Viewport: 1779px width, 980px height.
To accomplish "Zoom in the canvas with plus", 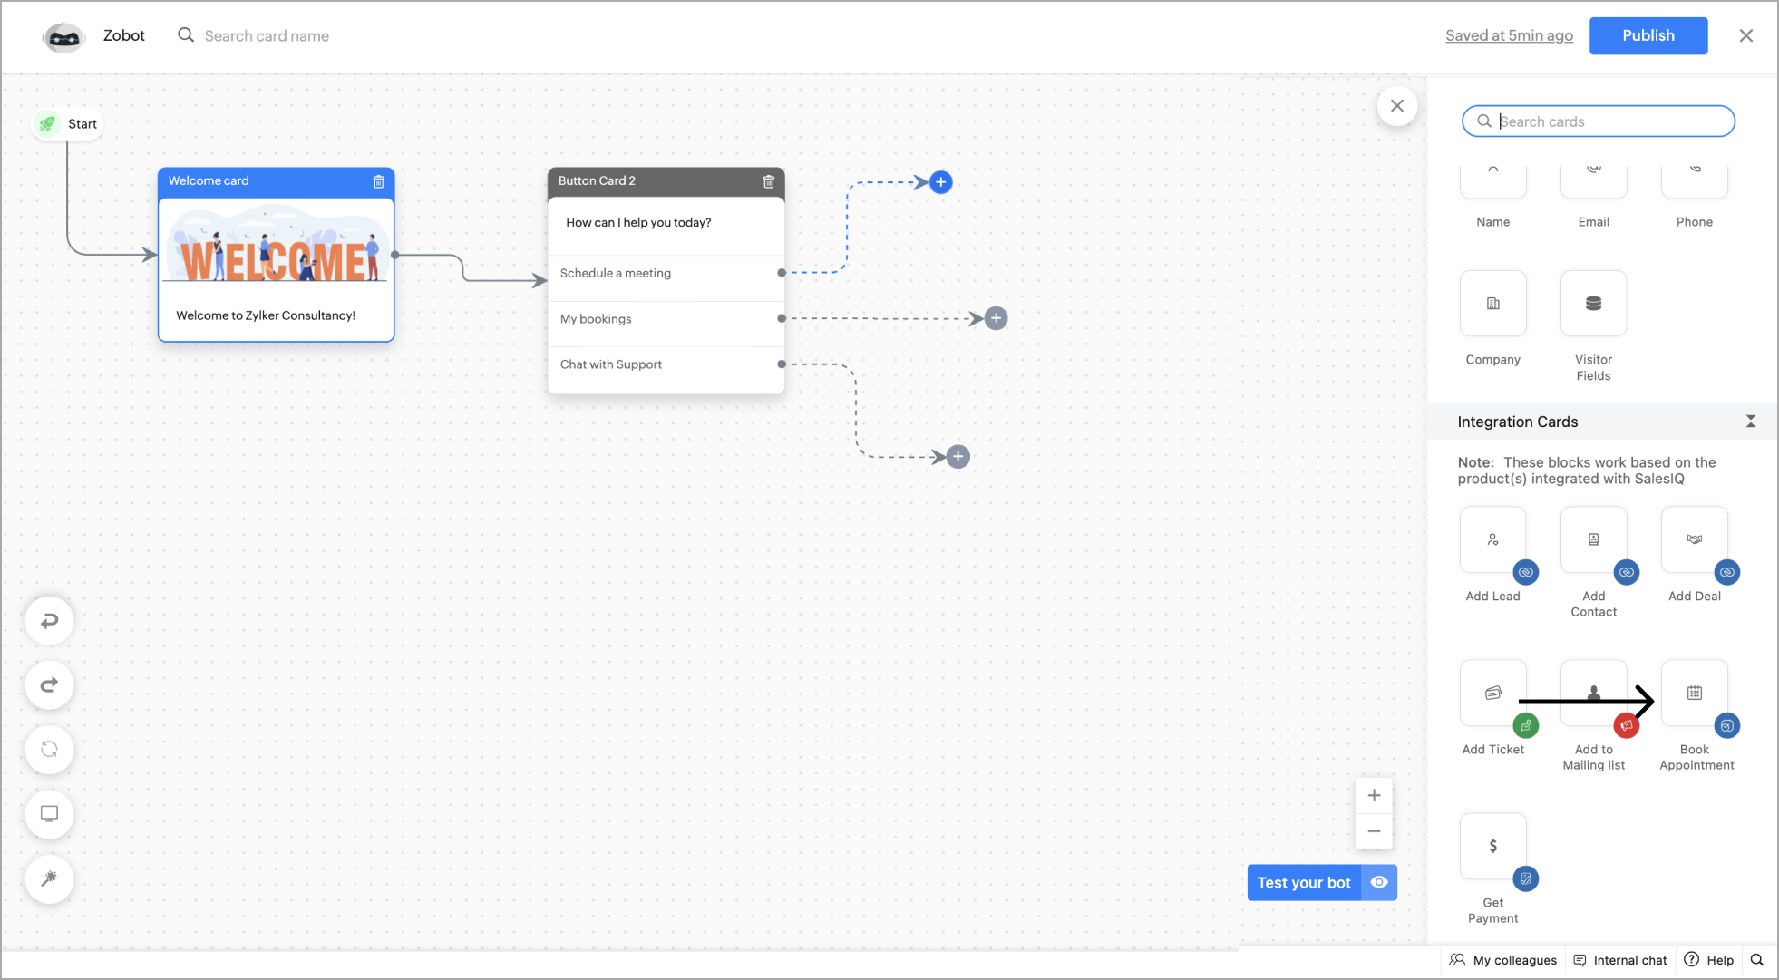I will (x=1374, y=796).
